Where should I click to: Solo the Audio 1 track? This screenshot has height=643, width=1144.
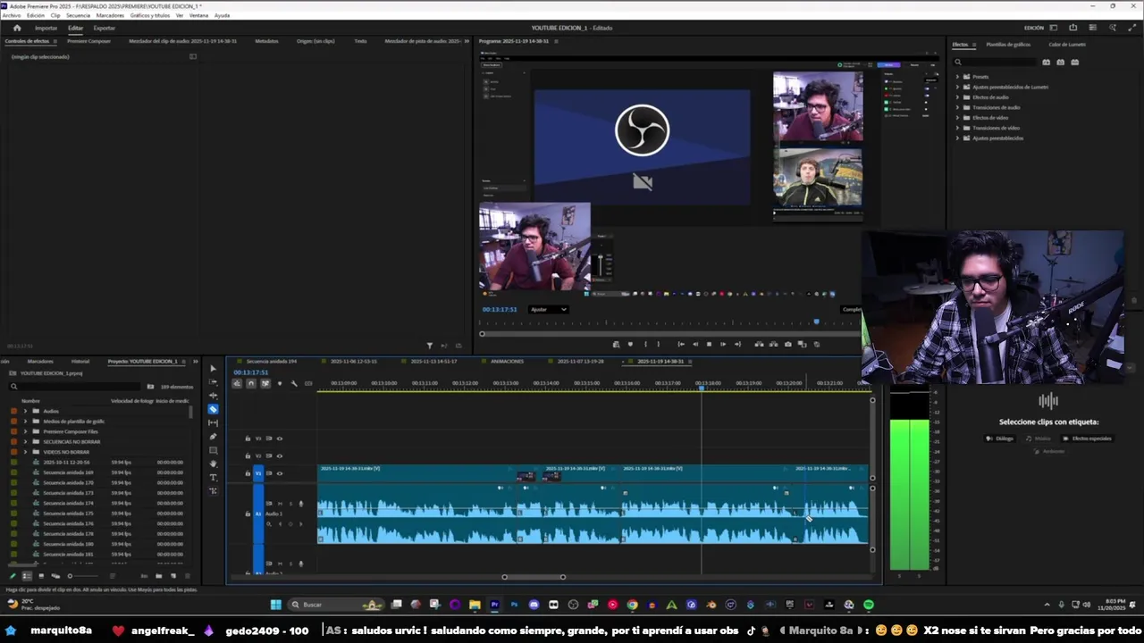point(290,504)
